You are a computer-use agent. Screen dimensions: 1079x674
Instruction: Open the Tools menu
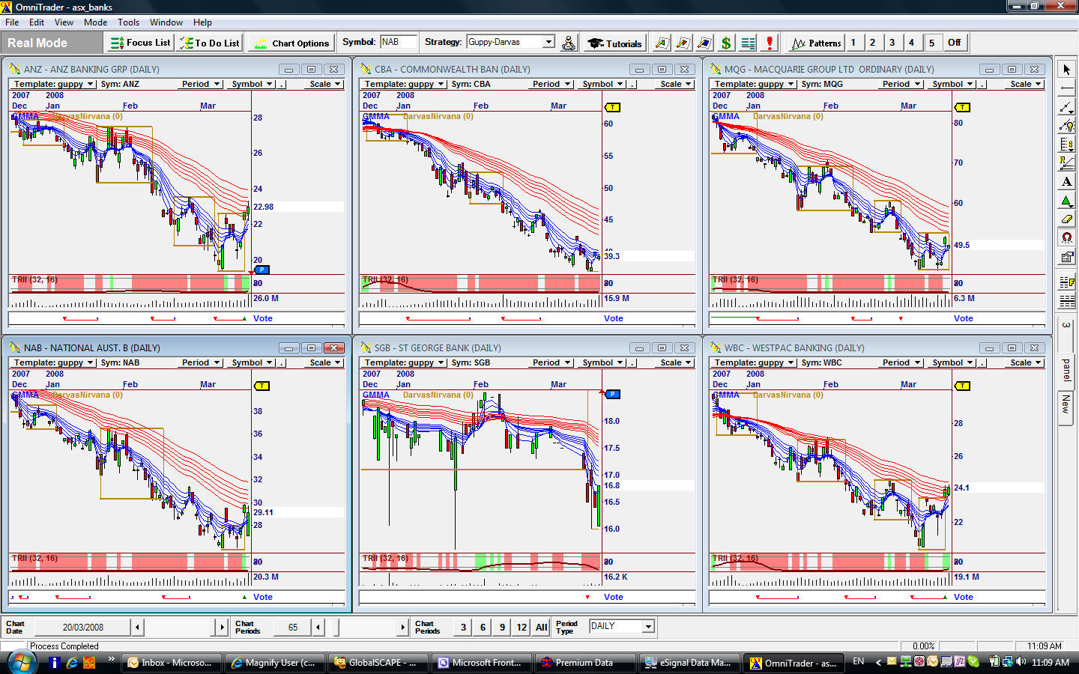(x=128, y=22)
